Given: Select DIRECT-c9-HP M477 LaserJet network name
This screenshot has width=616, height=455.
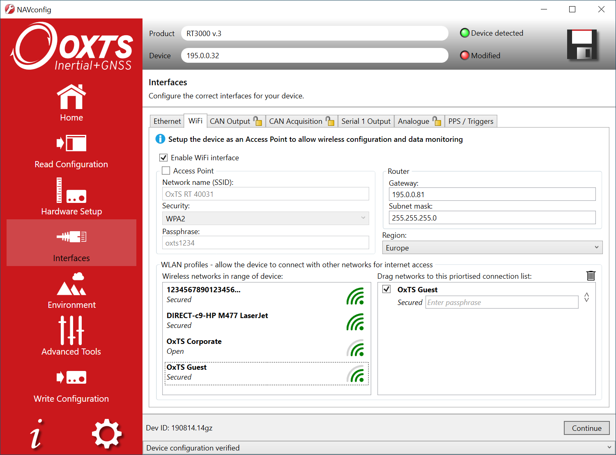Looking at the screenshot, I should pyautogui.click(x=217, y=315).
